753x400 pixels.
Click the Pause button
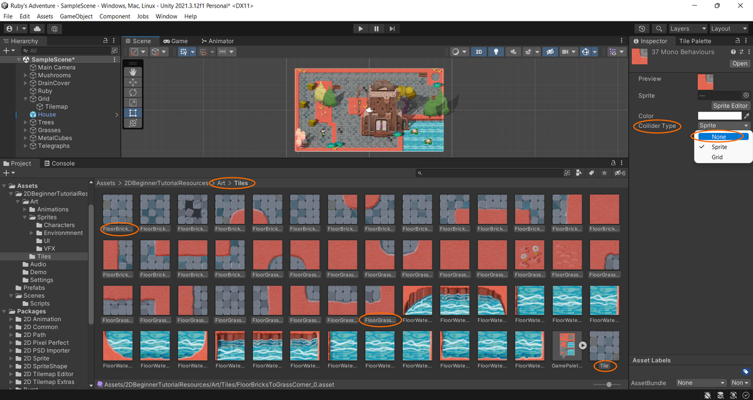point(376,29)
